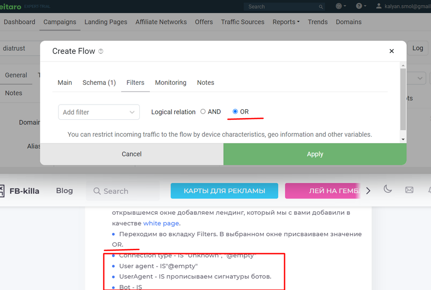Open the mail envelope icon
The image size is (431, 290).
coord(409,190)
